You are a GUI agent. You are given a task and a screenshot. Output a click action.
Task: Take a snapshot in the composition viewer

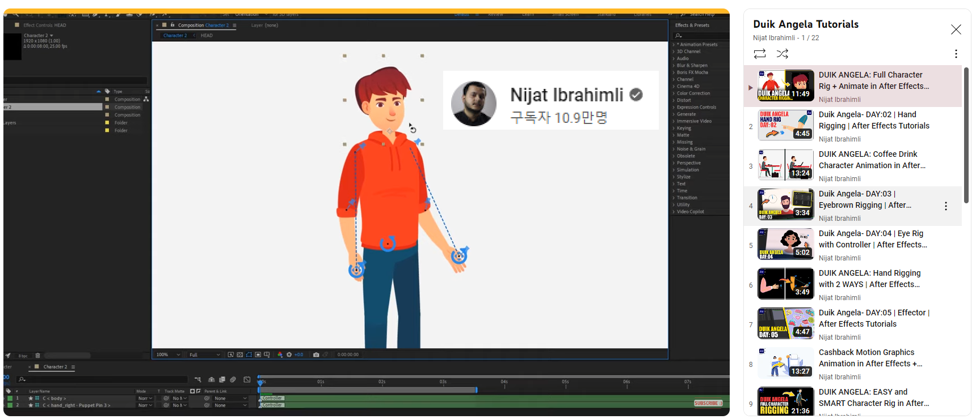[316, 355]
